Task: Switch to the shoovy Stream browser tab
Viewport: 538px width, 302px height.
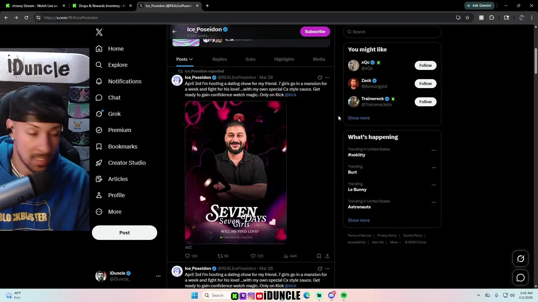Action: point(35,6)
